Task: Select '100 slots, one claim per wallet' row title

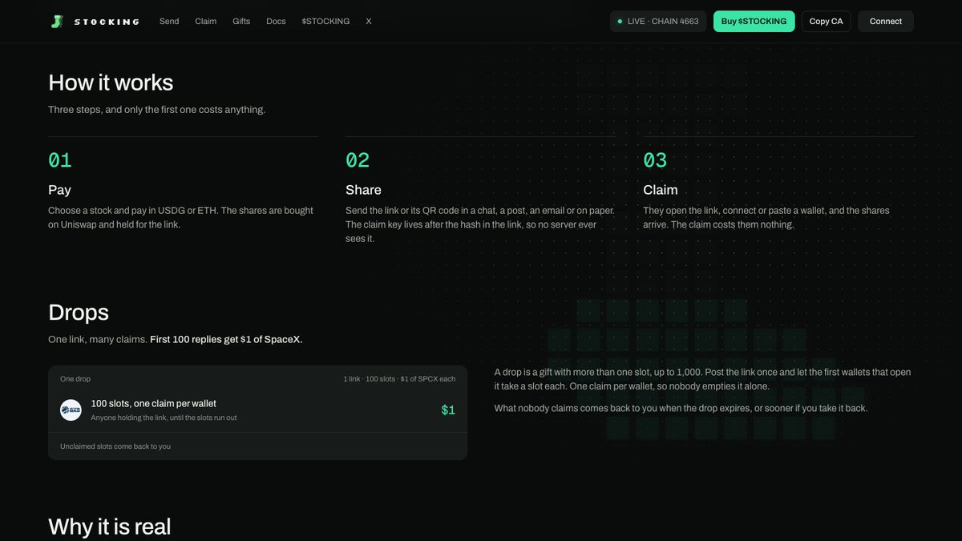Action: tap(153, 403)
